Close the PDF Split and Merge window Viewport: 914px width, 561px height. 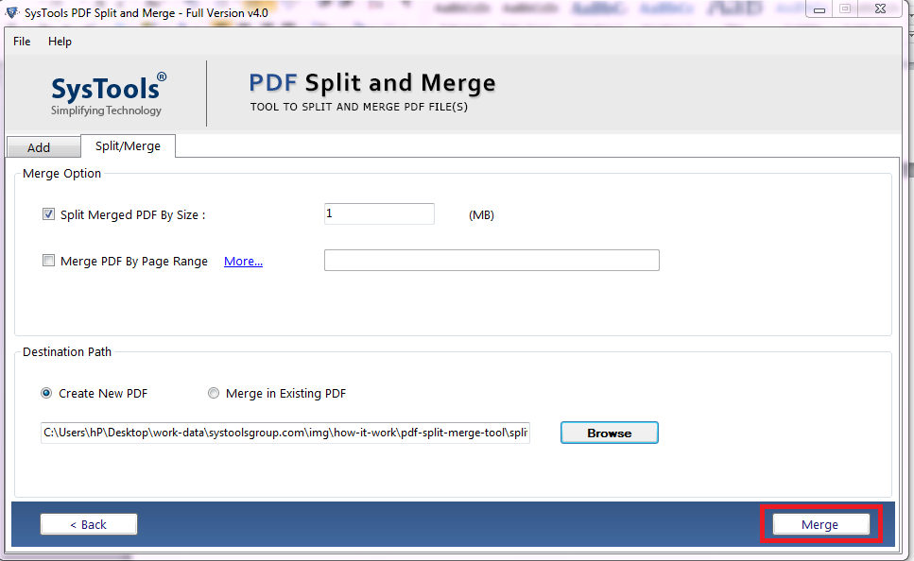point(879,8)
